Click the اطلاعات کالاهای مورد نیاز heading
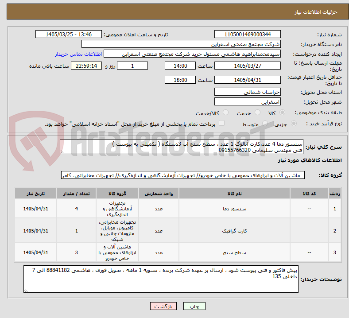Viewport: 349px width, 318px height. pyautogui.click(x=310, y=160)
